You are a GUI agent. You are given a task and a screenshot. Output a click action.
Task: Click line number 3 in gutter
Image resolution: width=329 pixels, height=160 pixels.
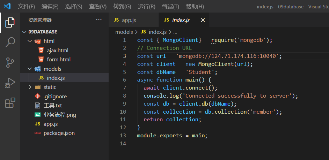click(125, 56)
